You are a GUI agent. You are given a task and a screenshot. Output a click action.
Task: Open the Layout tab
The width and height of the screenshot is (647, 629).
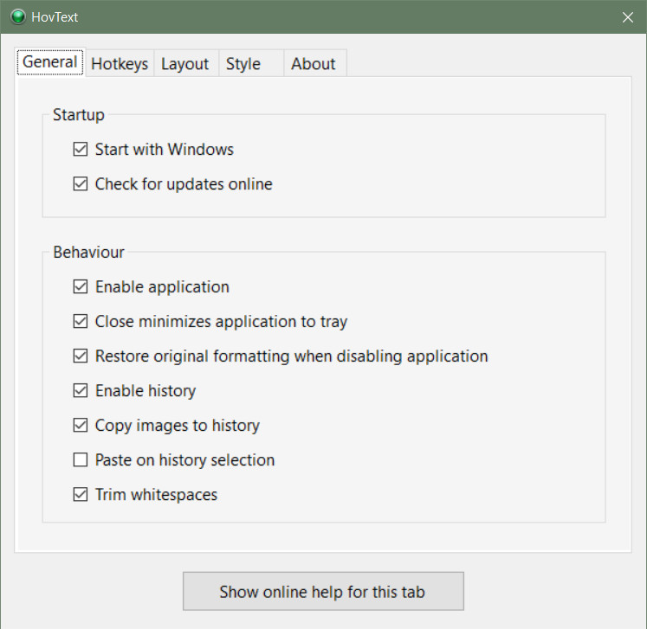pyautogui.click(x=185, y=64)
